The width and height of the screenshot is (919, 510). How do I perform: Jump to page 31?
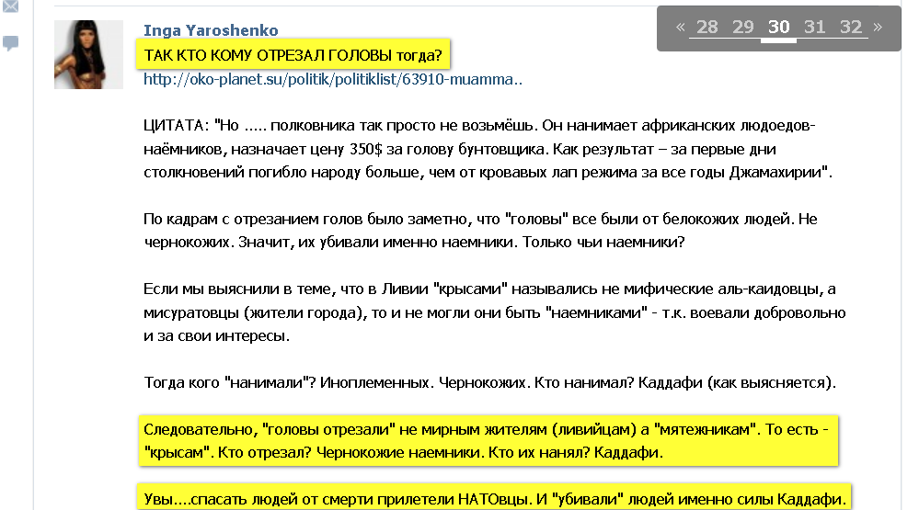pyautogui.click(x=814, y=27)
